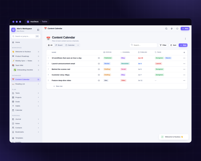
Task: Open the Filter dropdown
Action: (163, 45)
